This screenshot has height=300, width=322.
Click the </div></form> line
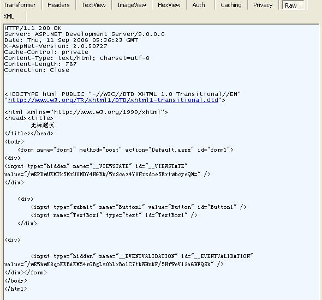click(26, 273)
